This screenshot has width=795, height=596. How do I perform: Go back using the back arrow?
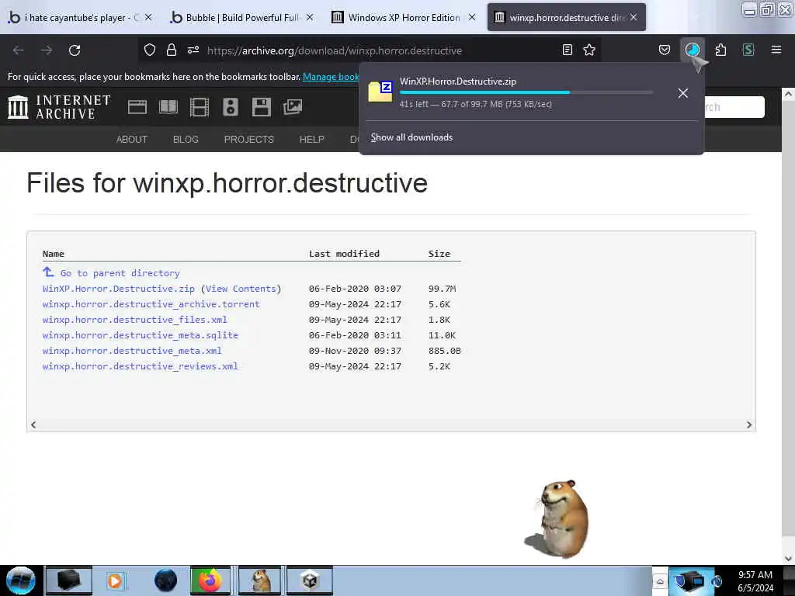[19, 50]
